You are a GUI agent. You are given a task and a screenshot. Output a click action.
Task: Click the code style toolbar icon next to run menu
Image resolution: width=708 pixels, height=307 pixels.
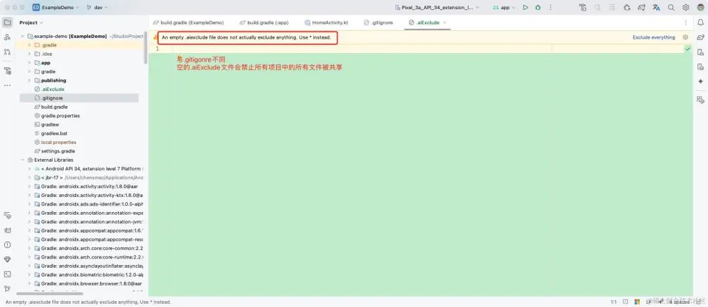[x=583, y=8]
